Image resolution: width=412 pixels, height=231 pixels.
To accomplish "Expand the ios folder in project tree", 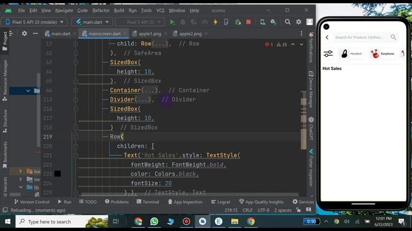I will pos(21,179).
